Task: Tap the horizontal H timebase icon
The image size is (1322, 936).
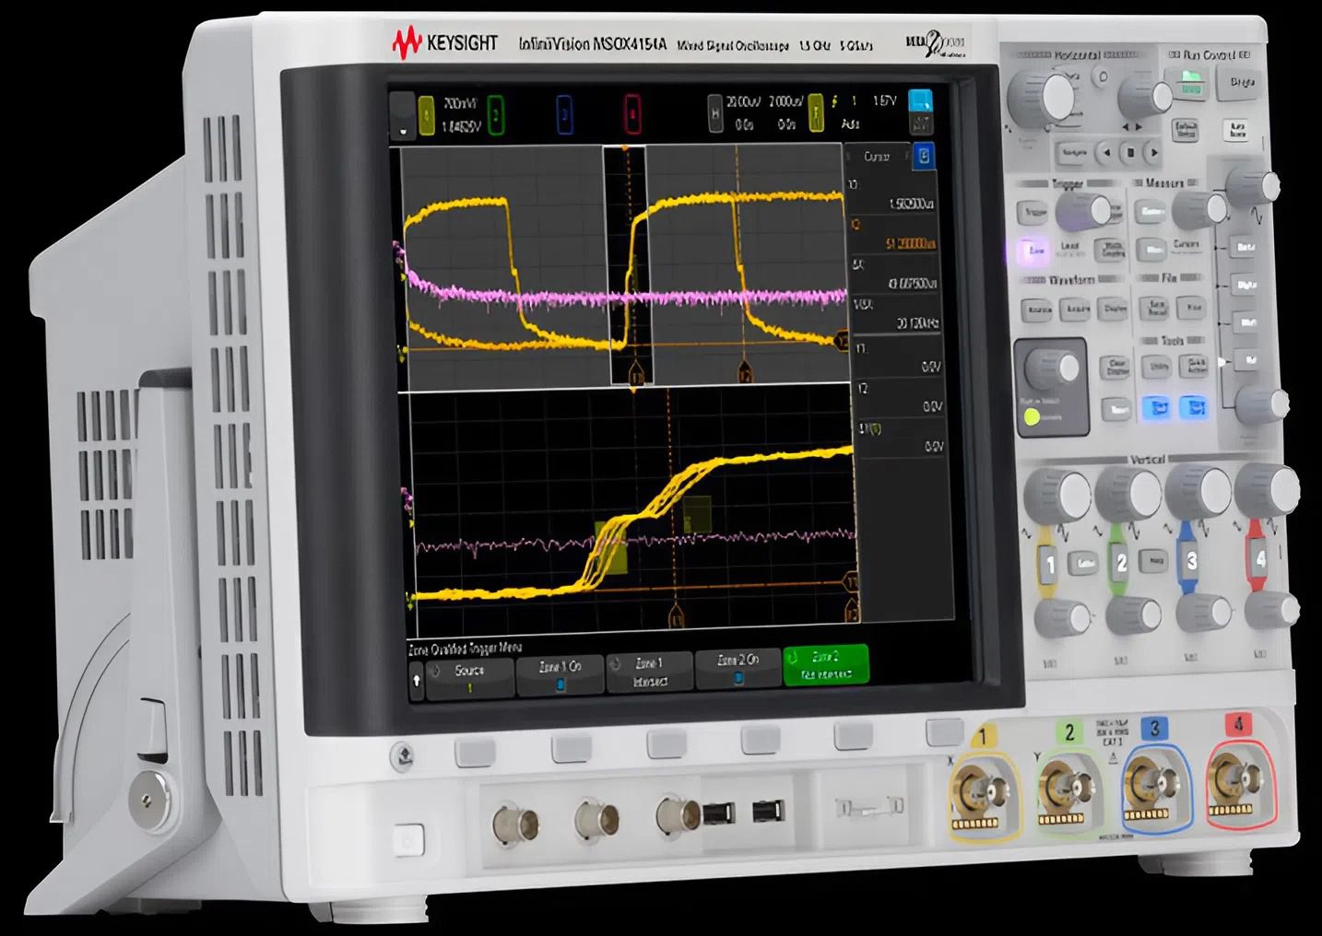Action: click(x=714, y=112)
